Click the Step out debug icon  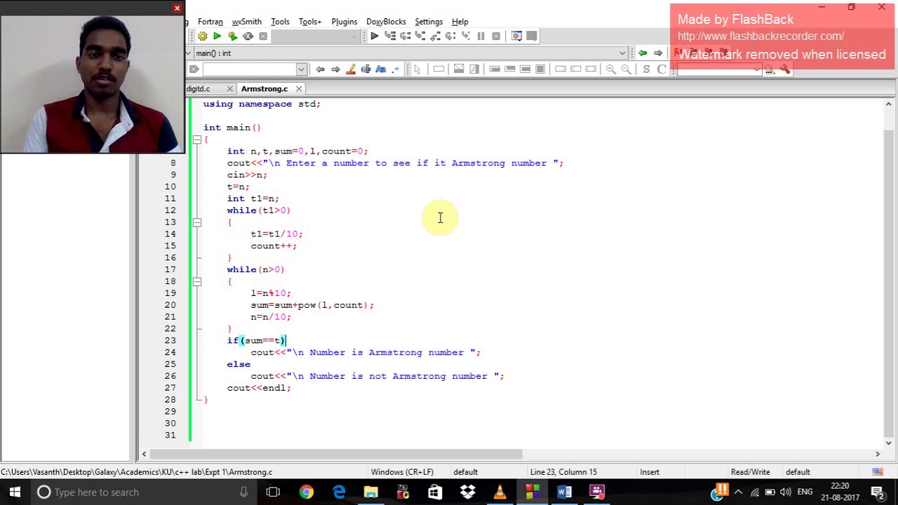[x=436, y=36]
